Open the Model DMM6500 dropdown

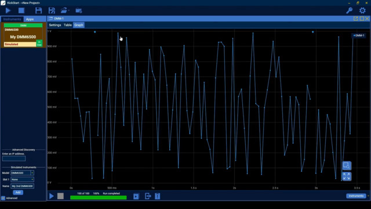pyautogui.click(x=22, y=173)
